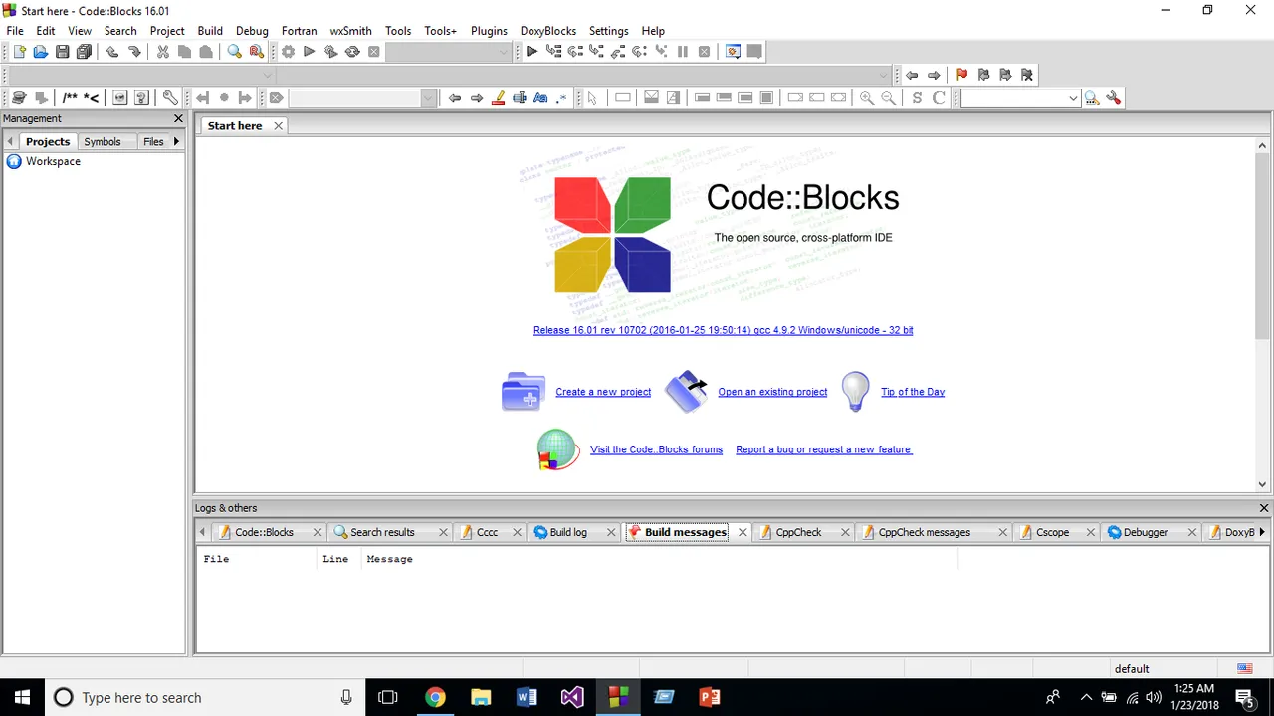Screen dimensions: 1274x716
Task: Toggle regular expression search option
Action: (x=562, y=98)
